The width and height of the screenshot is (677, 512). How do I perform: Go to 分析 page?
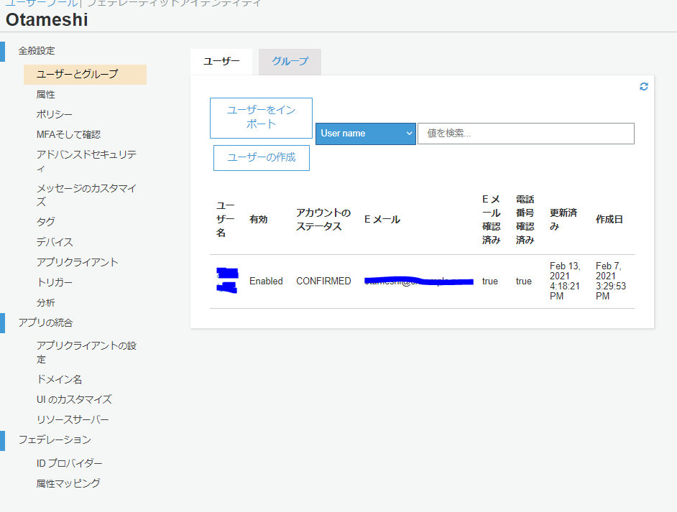[x=46, y=303]
